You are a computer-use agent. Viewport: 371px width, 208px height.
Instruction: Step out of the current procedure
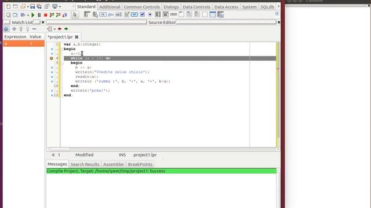[64, 15]
